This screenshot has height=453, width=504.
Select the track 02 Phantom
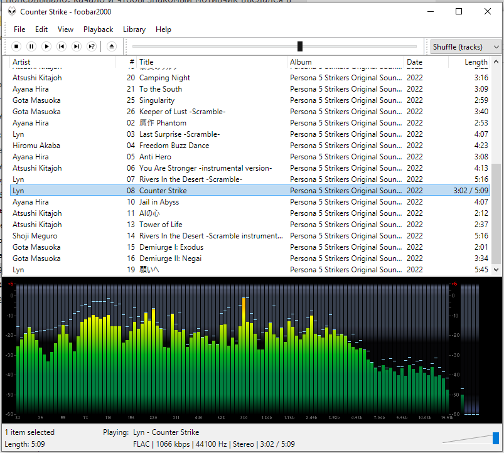coord(250,123)
